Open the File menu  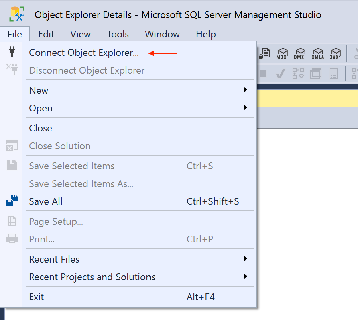click(x=15, y=34)
